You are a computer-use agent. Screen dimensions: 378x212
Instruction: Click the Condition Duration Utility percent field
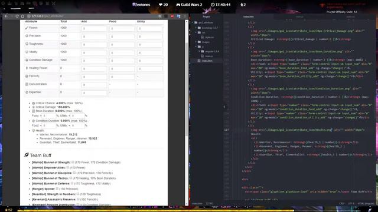77,125
